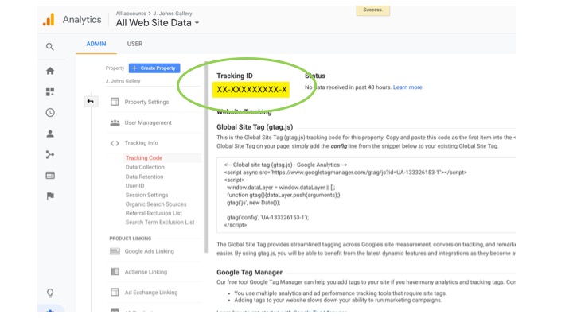Collapse the Tracking Info section
Viewport: 573px width, 322px height.
pyautogui.click(x=141, y=143)
